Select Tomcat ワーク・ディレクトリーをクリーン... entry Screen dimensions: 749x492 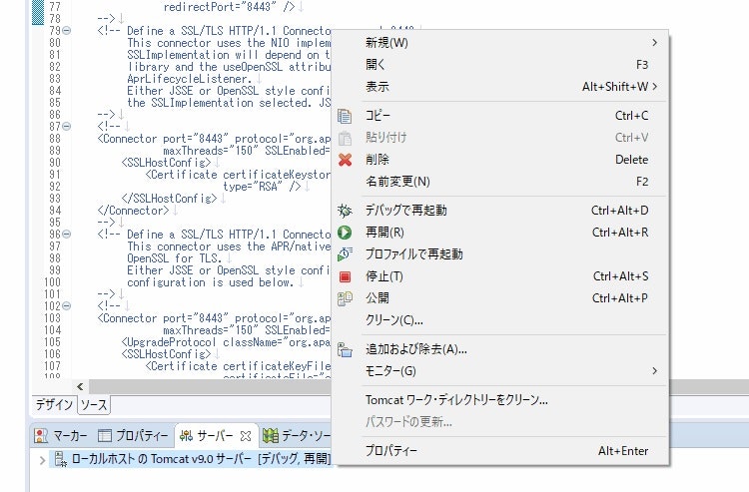tap(501, 400)
